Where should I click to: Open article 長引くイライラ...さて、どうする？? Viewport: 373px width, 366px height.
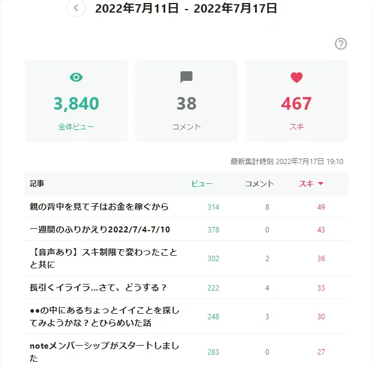click(x=98, y=288)
